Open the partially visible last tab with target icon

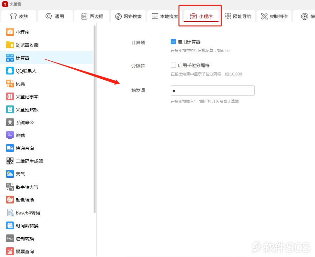coord(304,16)
